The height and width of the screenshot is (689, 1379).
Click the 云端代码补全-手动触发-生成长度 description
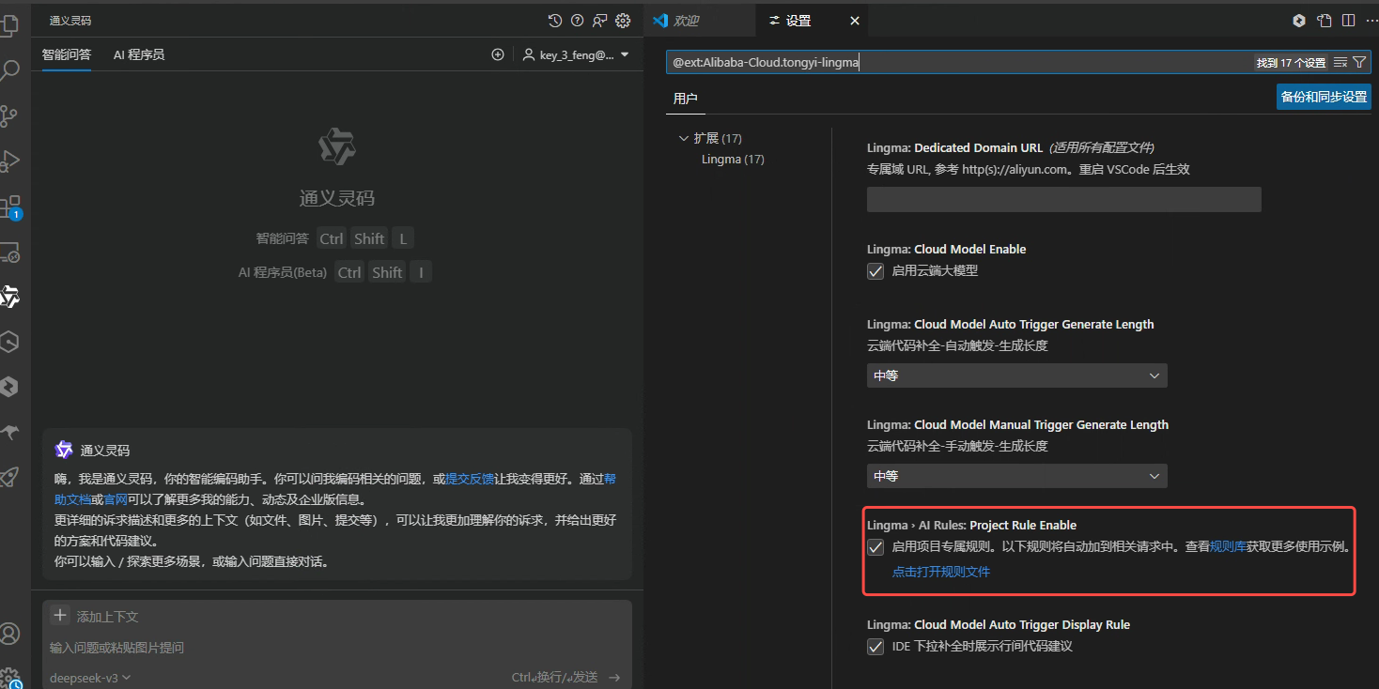pyautogui.click(x=957, y=446)
